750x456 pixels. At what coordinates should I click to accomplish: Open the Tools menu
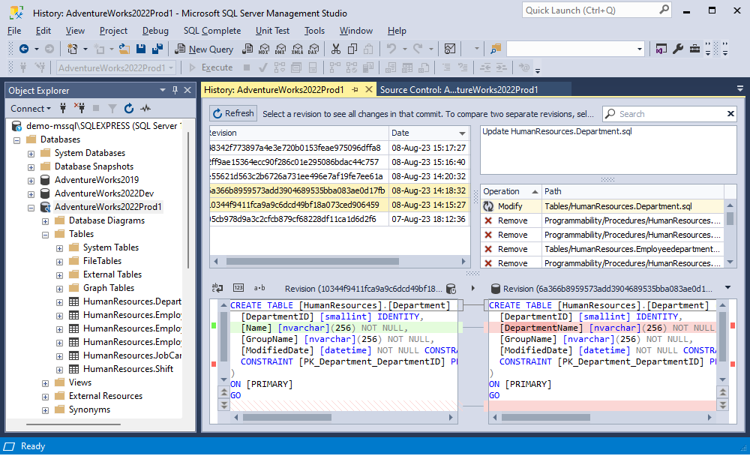coord(314,31)
